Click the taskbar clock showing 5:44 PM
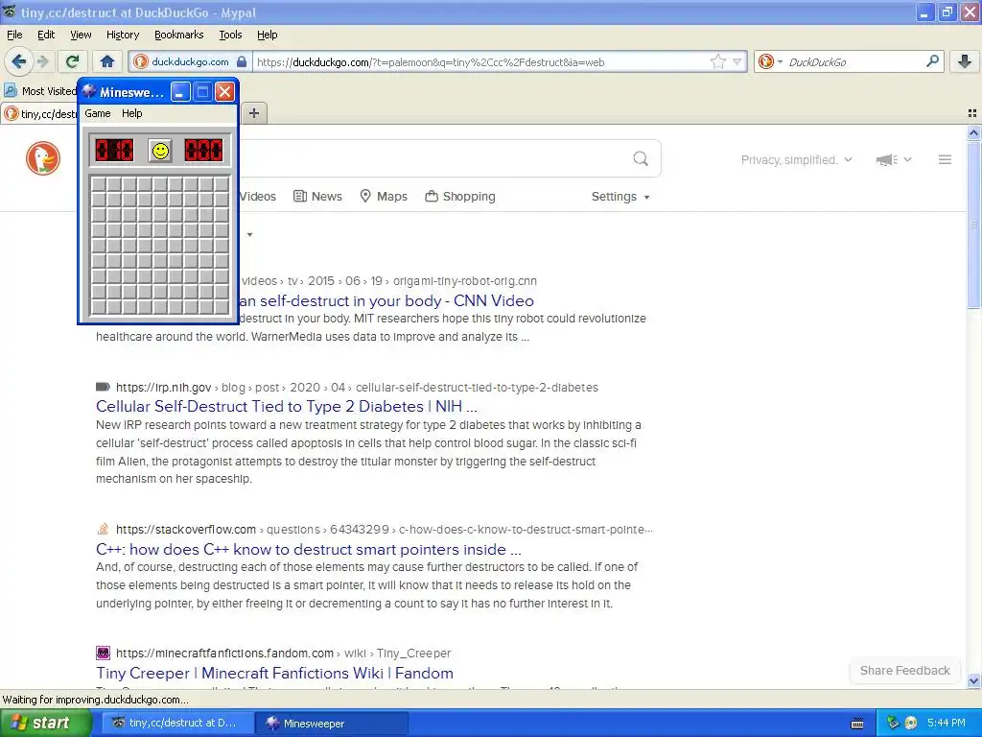This screenshot has height=737, width=982. tap(947, 723)
